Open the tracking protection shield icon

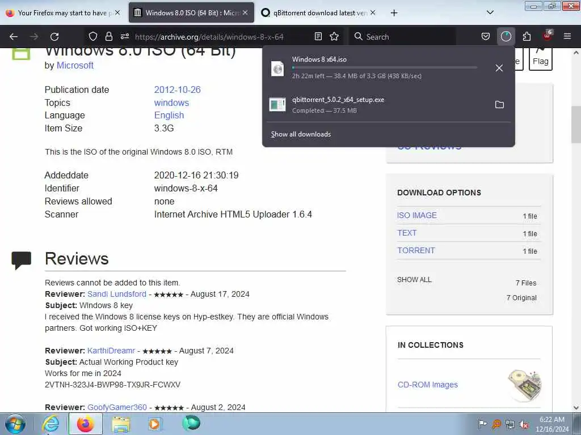[x=93, y=36]
